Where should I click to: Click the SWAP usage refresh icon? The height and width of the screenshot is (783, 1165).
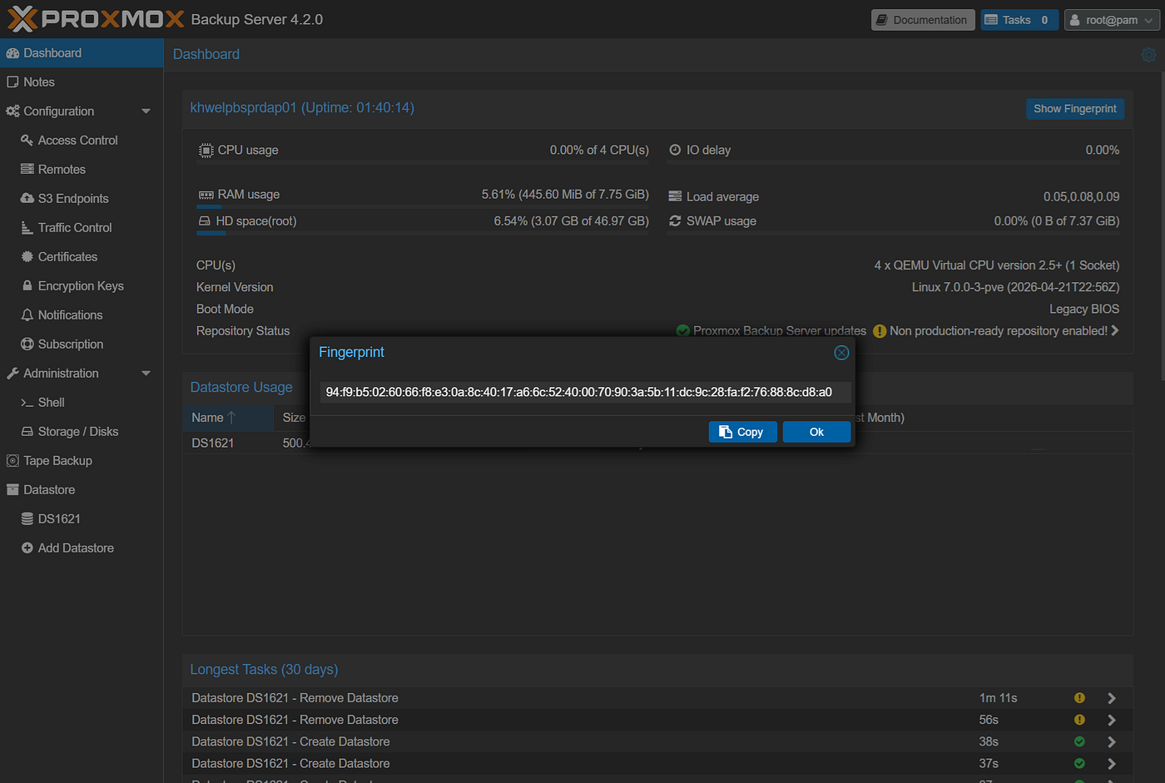coord(675,221)
